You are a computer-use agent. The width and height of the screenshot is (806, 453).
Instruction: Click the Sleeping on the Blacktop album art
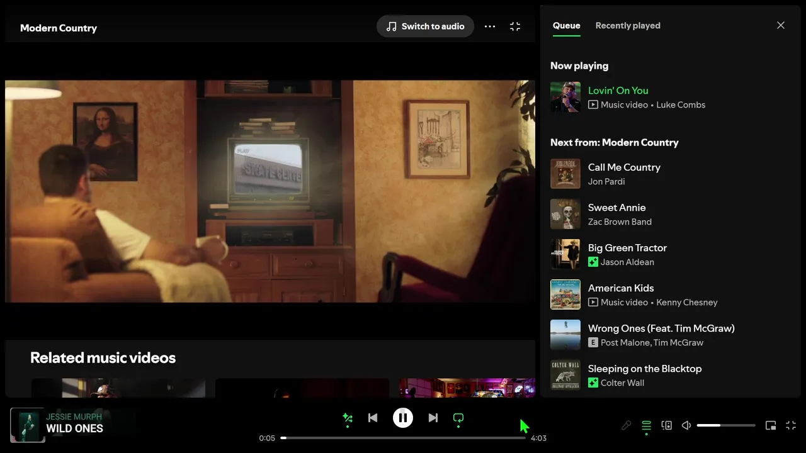(x=565, y=375)
